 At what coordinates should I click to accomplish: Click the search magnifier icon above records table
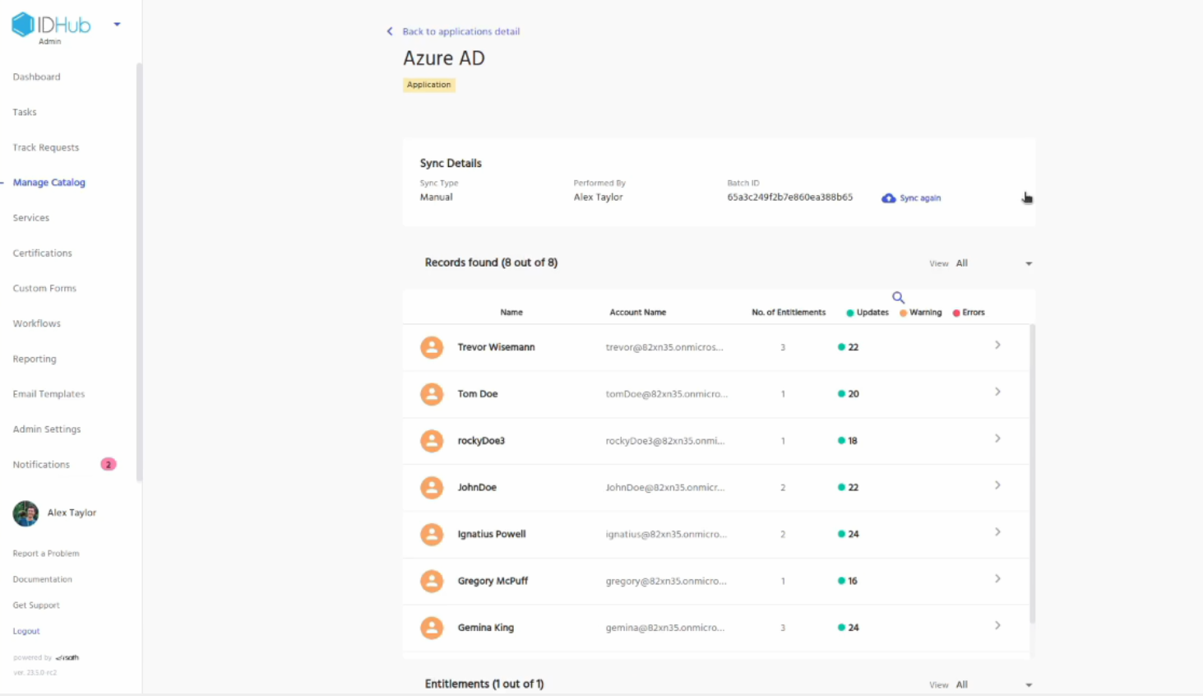(x=898, y=298)
